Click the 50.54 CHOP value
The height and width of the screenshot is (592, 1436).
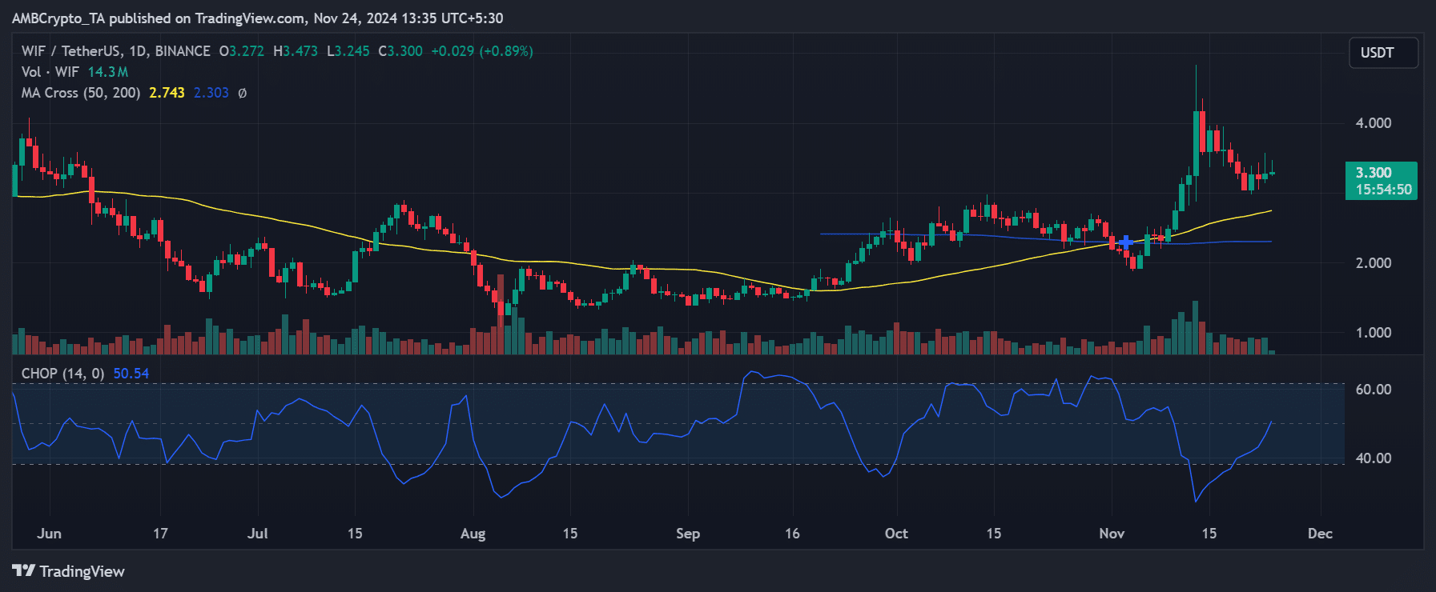pos(131,374)
